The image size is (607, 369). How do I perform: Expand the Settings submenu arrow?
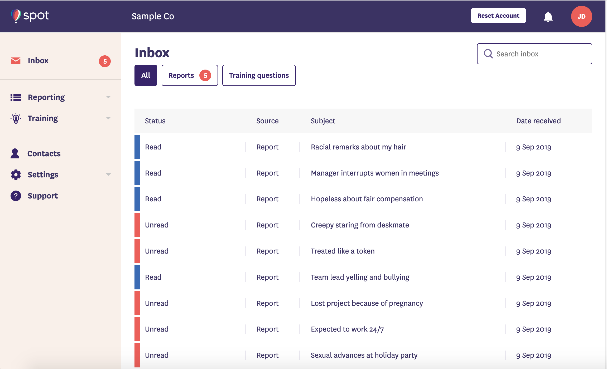[108, 174]
